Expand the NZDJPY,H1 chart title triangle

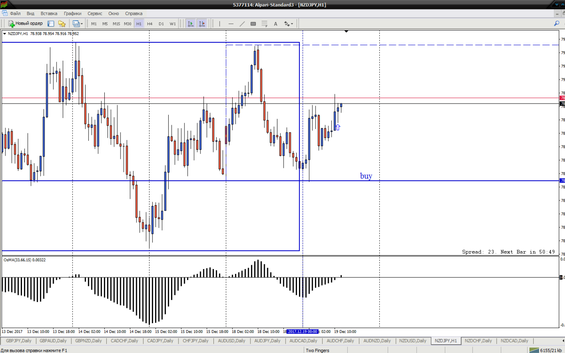point(5,34)
